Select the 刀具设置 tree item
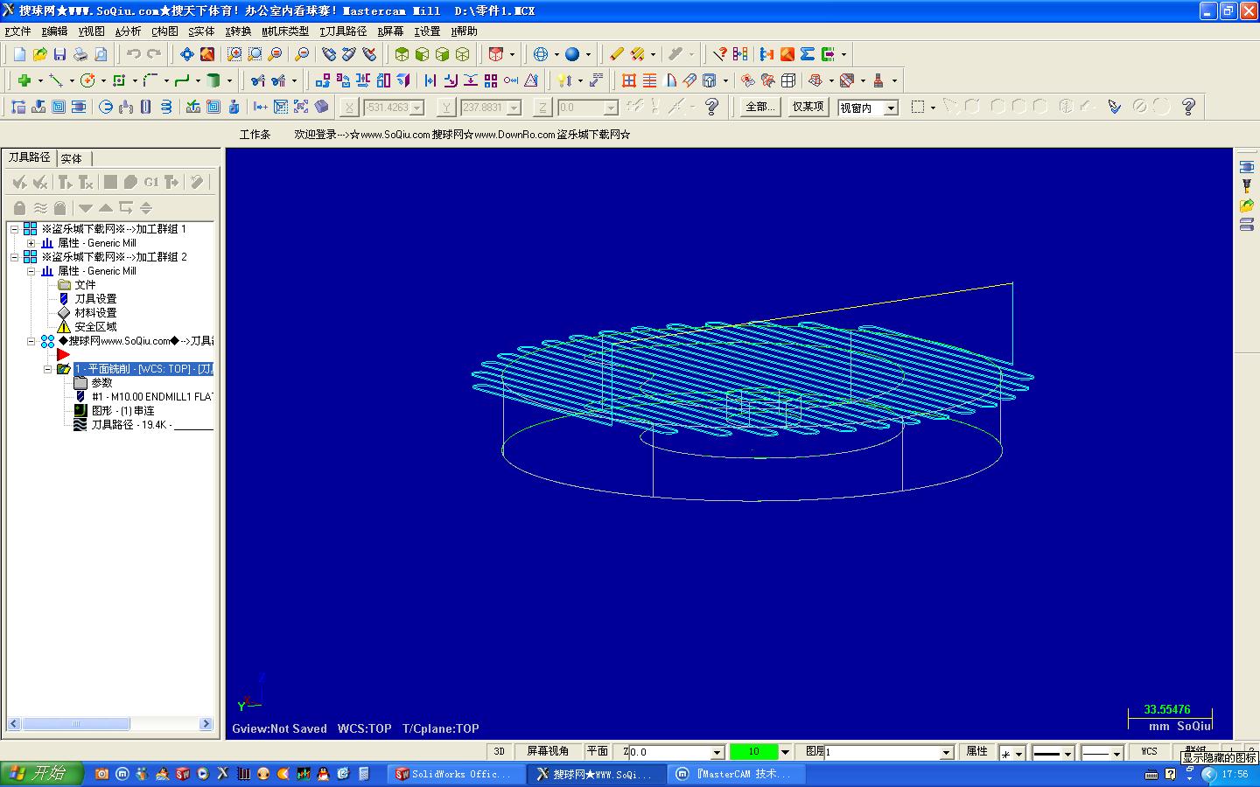The height and width of the screenshot is (787, 1260). 95,299
